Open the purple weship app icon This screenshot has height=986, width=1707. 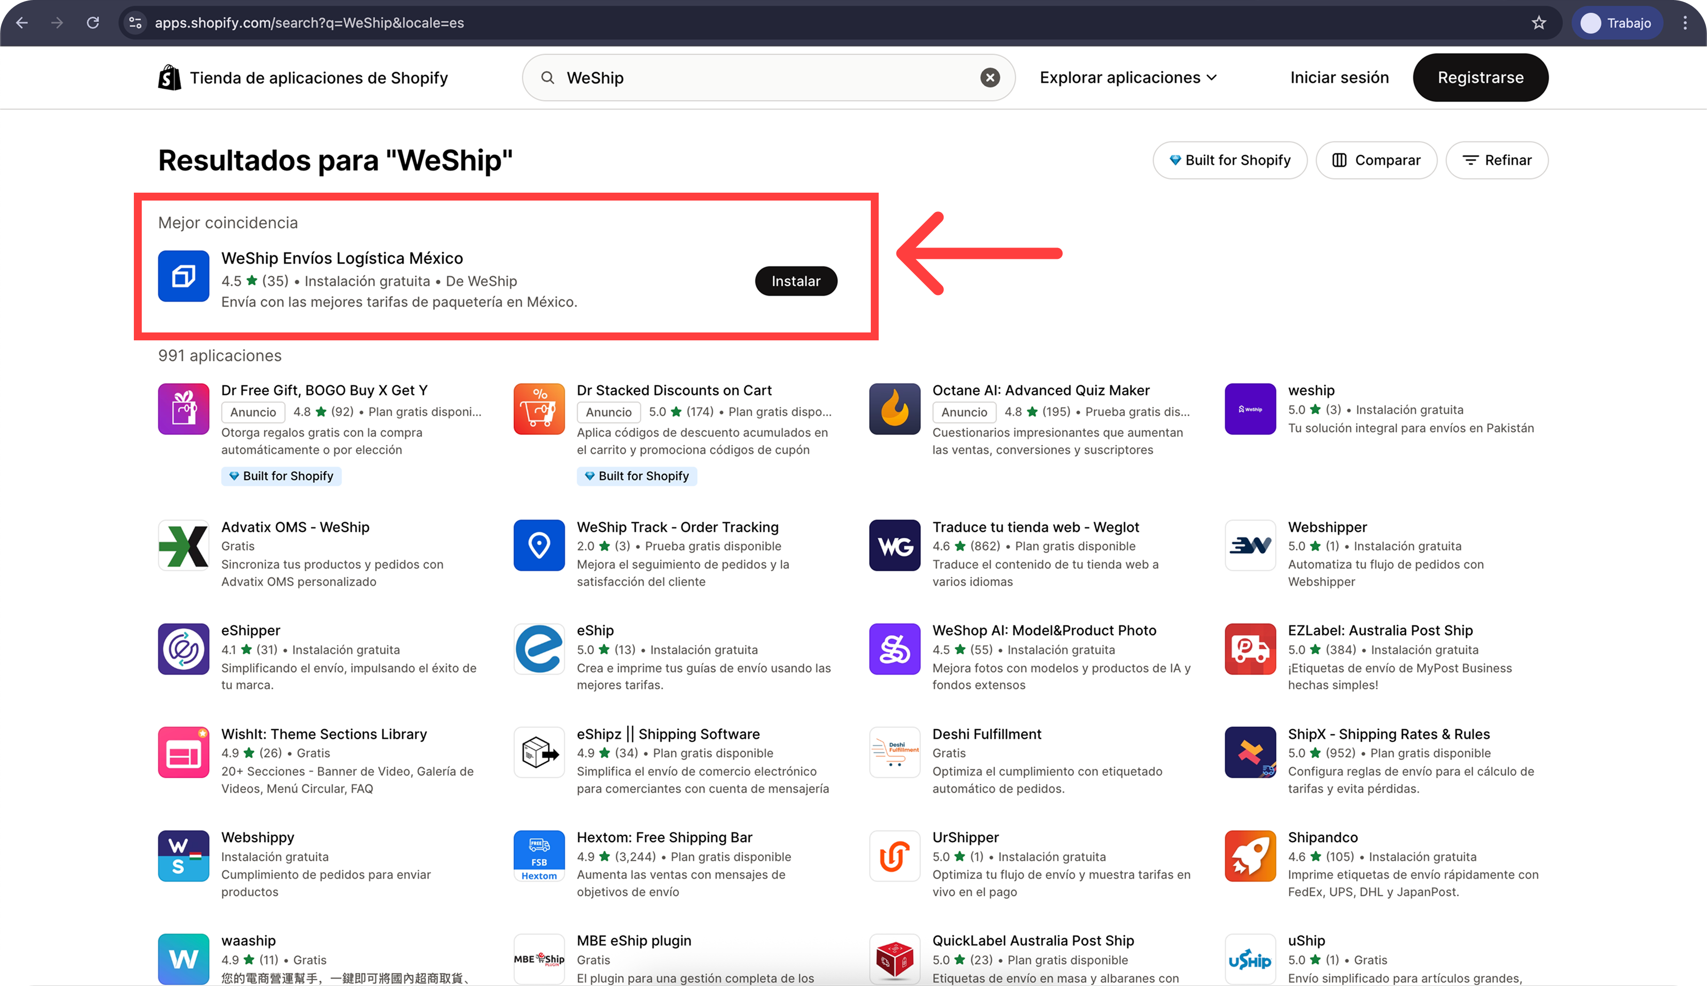coord(1250,409)
